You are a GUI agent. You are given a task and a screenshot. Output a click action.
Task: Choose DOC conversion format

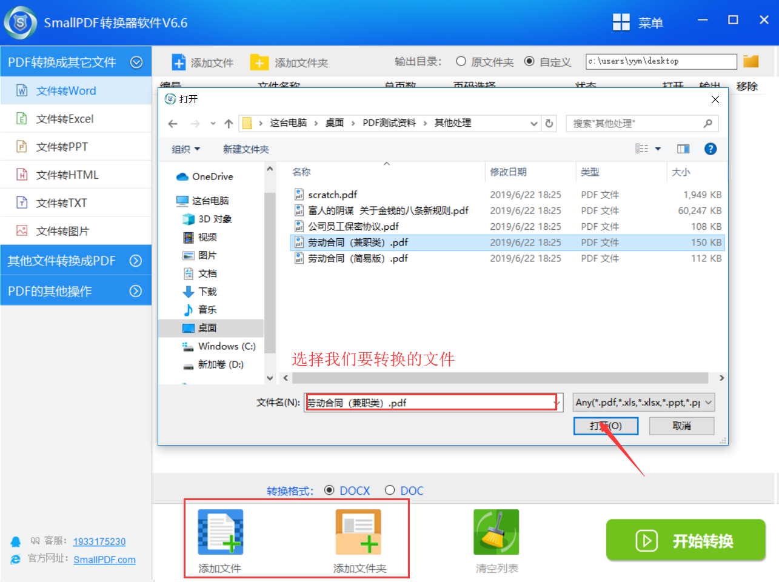click(390, 490)
